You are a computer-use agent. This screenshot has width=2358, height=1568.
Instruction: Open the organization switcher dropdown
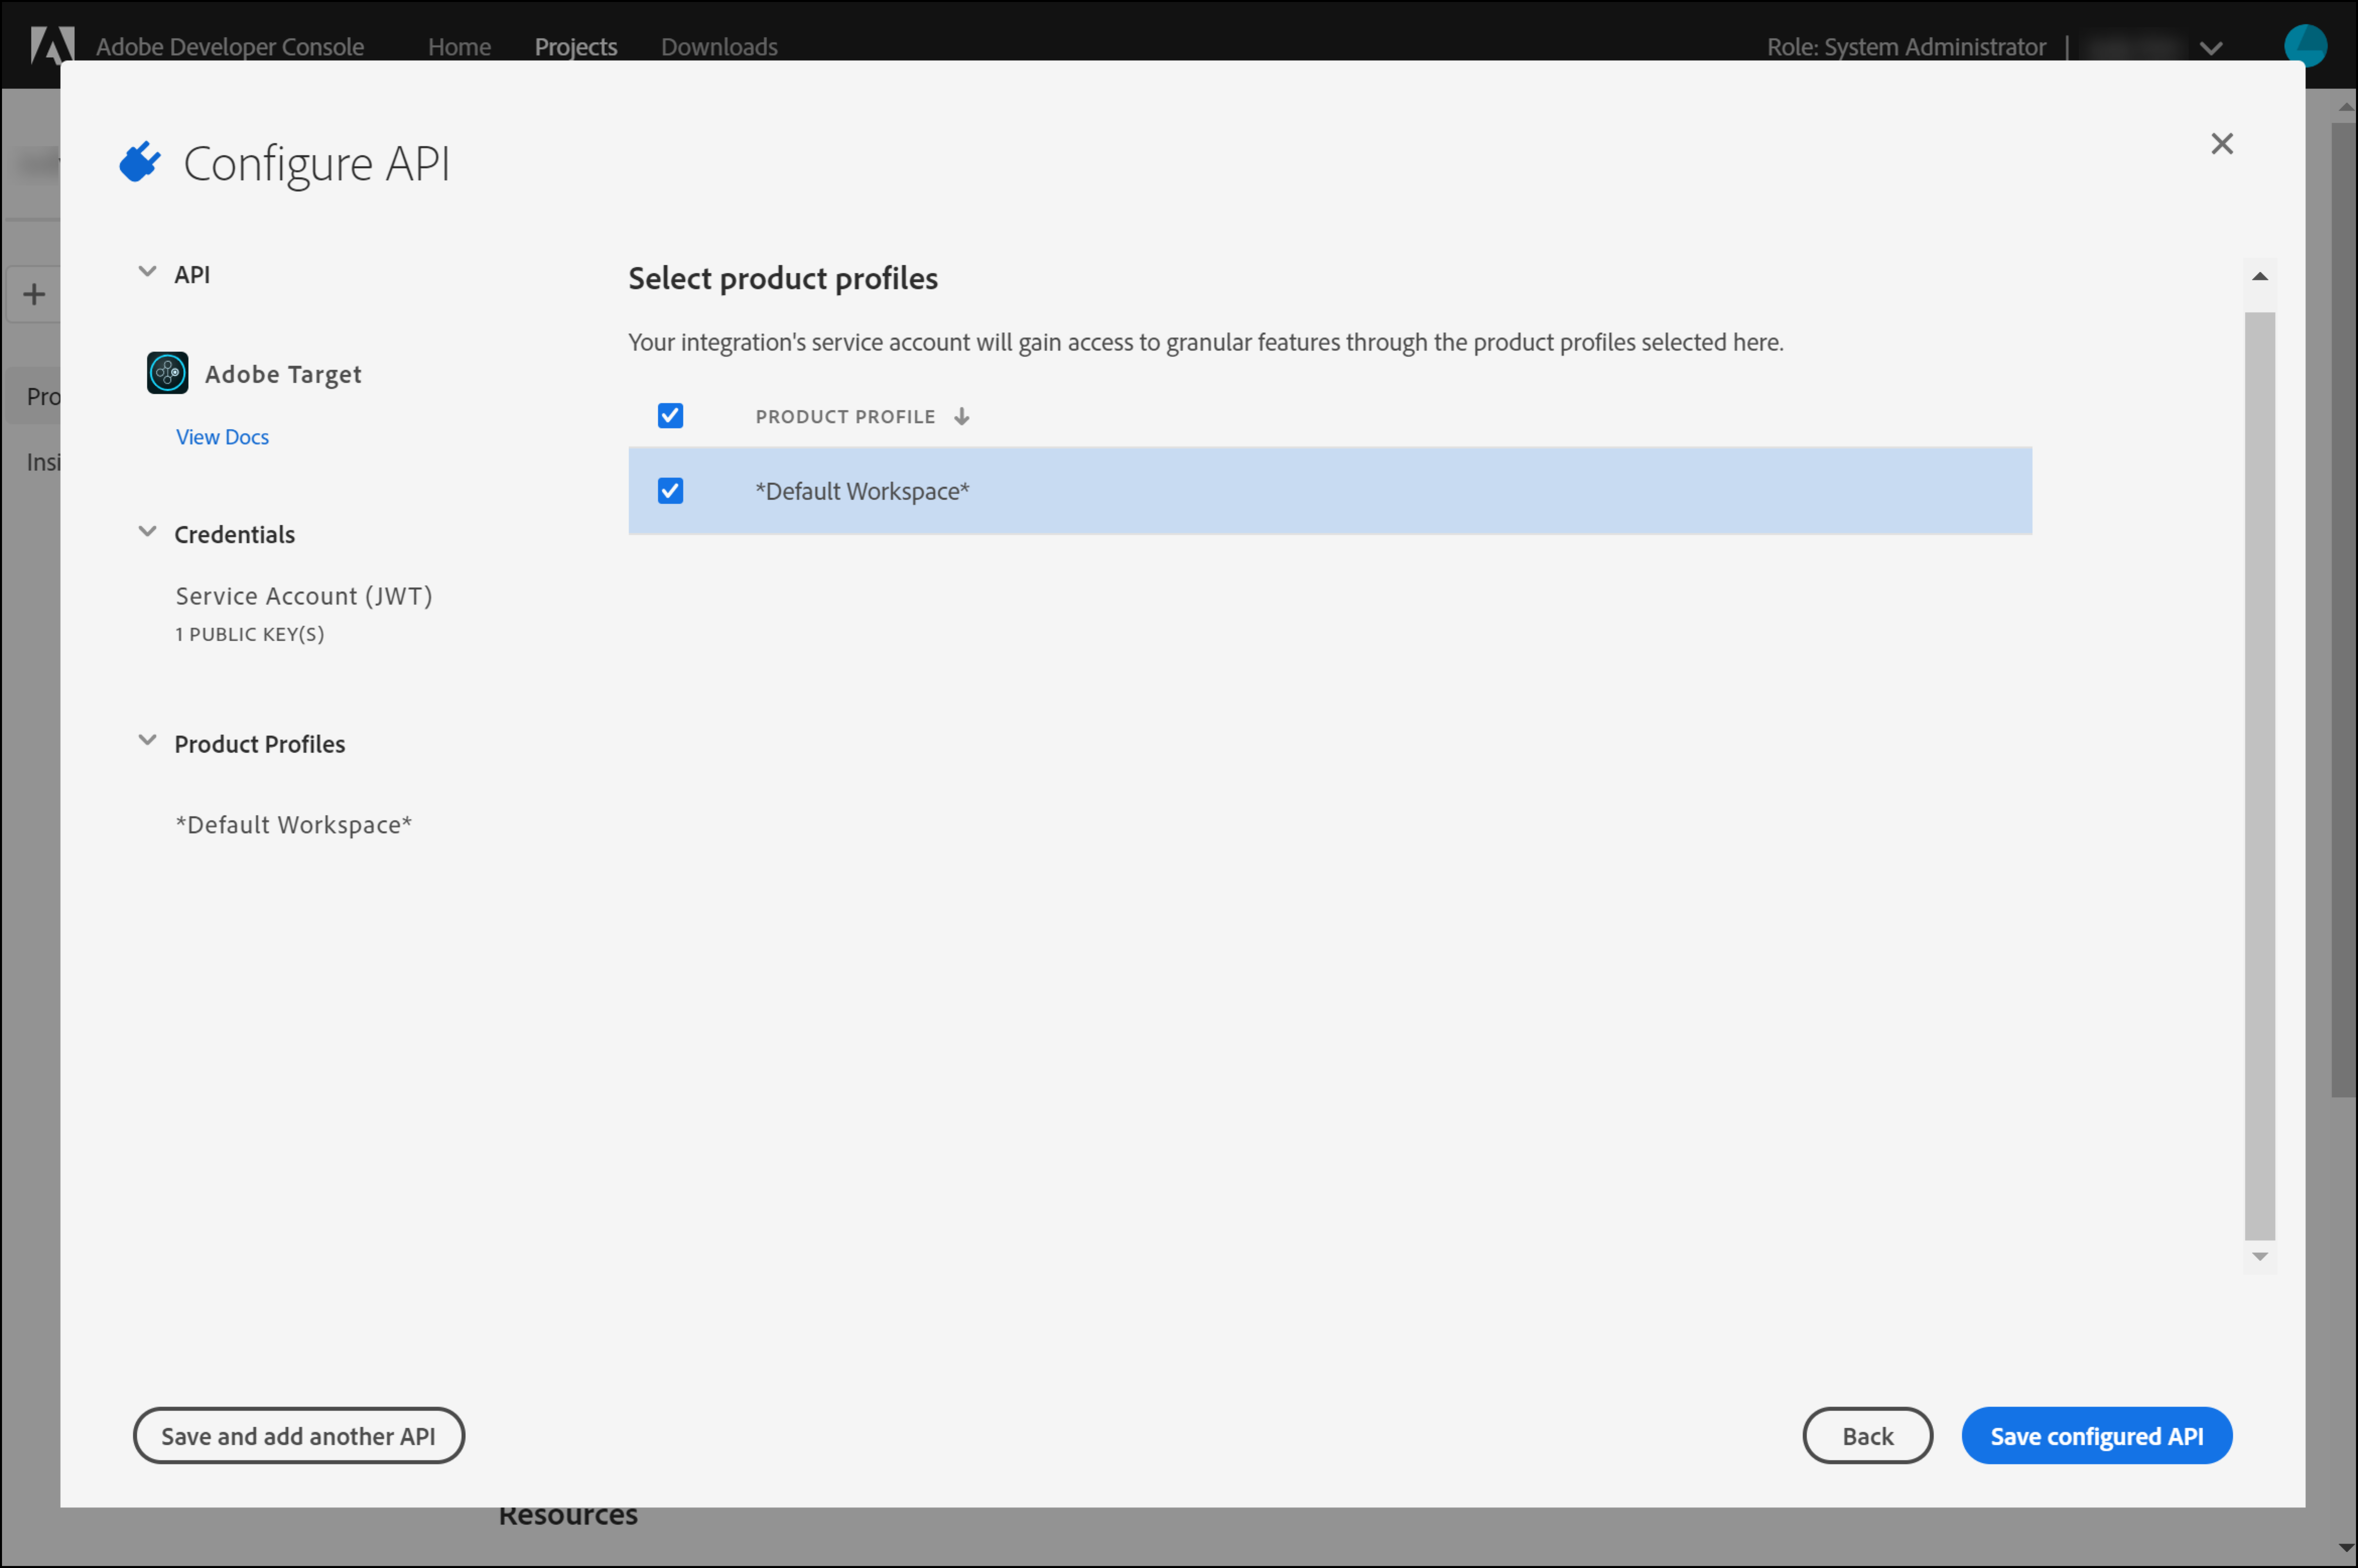click(2211, 47)
